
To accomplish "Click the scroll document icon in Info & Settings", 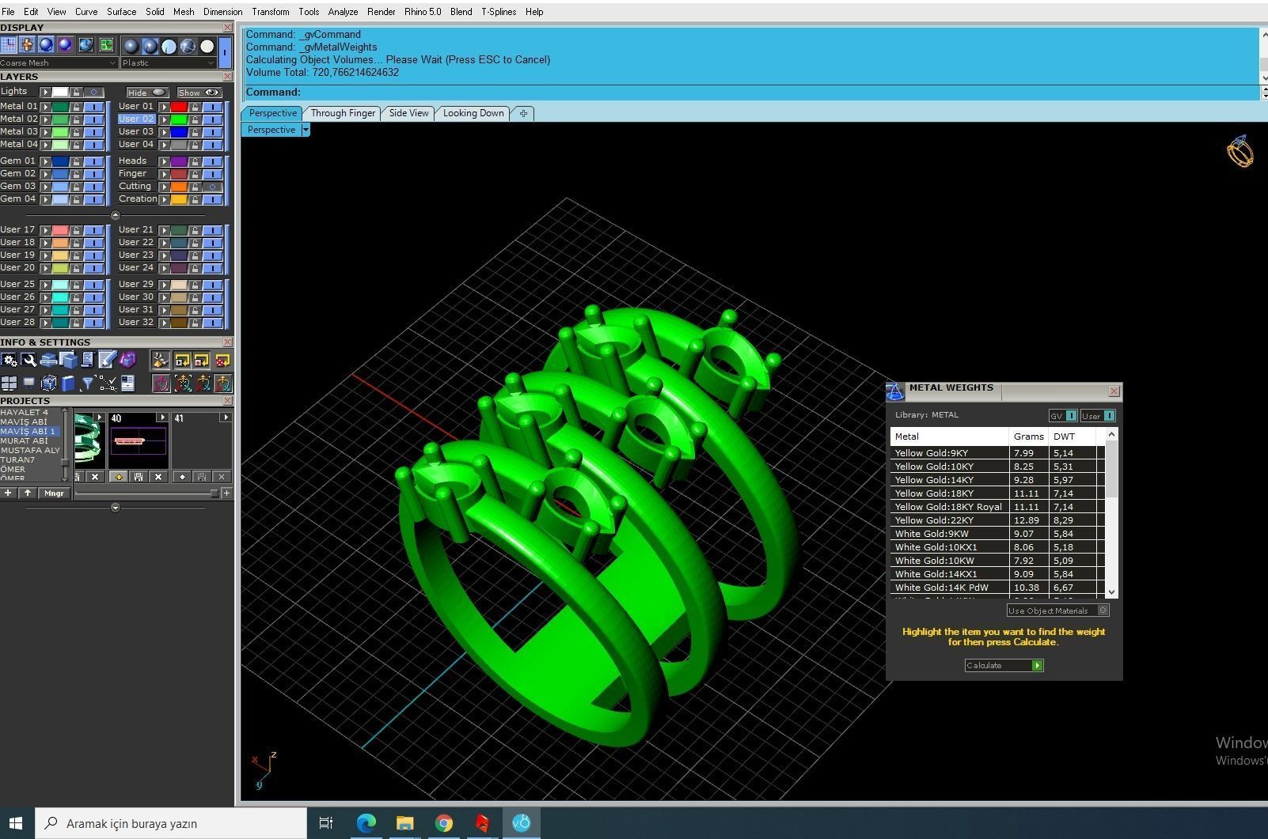I will (x=87, y=361).
